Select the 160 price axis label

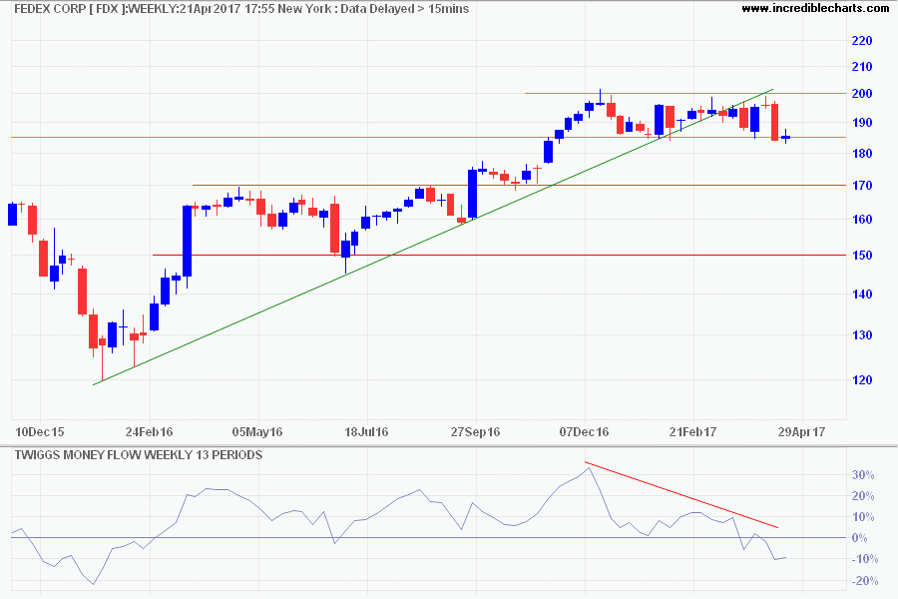pos(862,220)
